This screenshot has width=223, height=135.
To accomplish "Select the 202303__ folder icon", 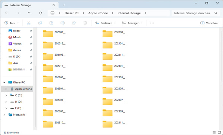I will click(107, 79).
